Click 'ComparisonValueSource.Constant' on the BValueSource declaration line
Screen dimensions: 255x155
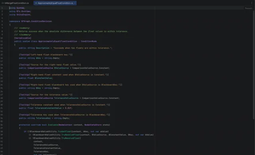coord(91,68)
